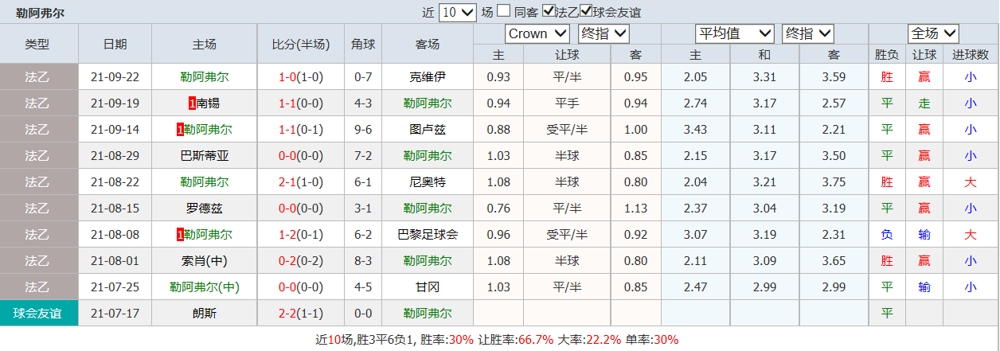Uncheck the 球会友谊 filter checkbox at top
The height and width of the screenshot is (351, 1000).
pyautogui.click(x=587, y=11)
